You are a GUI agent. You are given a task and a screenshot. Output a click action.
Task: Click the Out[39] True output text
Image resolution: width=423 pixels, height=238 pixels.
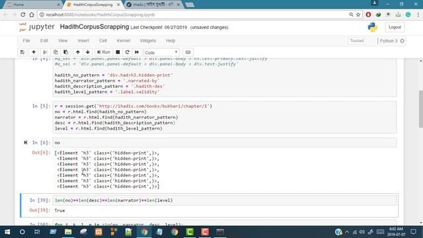tap(59, 210)
